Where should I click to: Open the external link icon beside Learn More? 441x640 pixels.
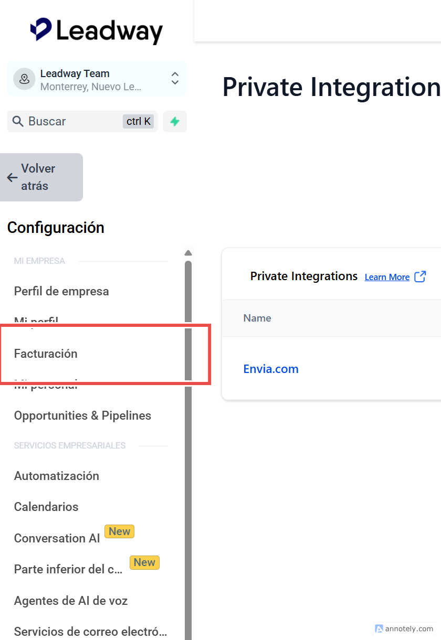(x=420, y=276)
